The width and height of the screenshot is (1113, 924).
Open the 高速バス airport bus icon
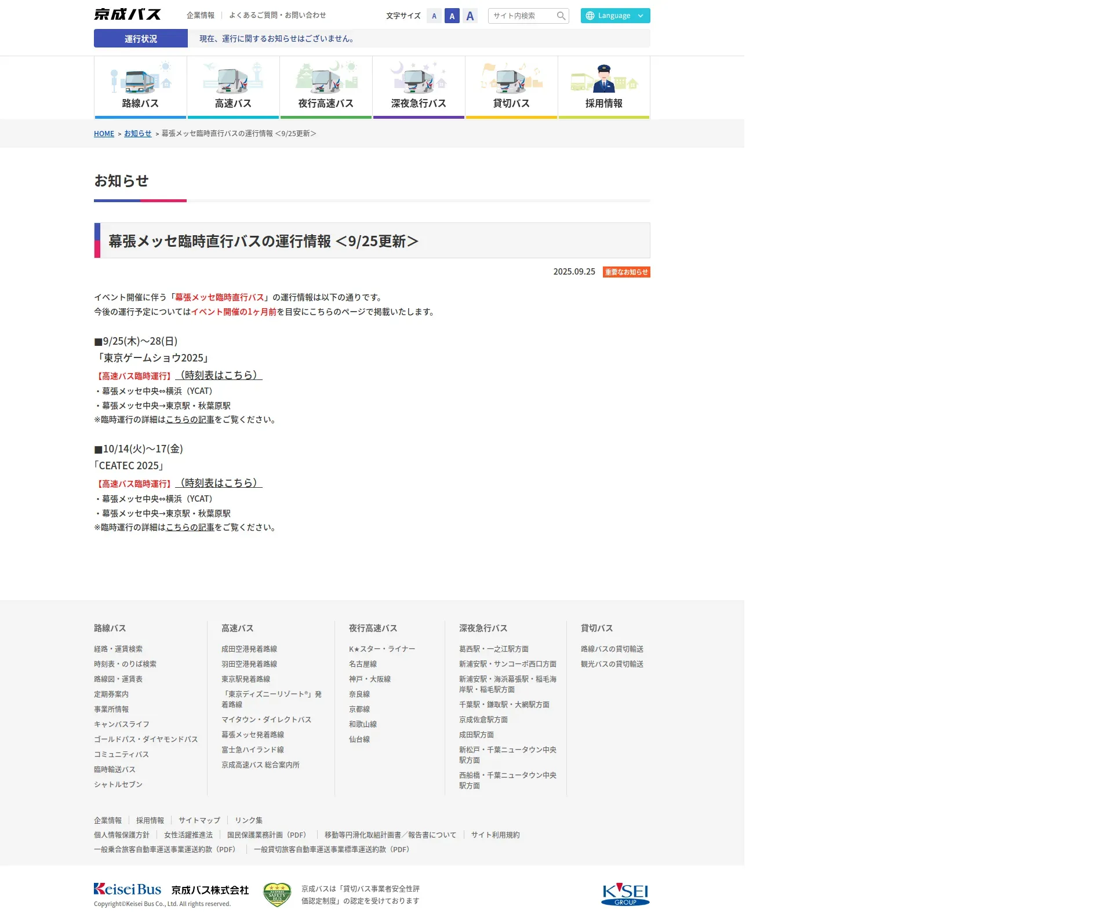coord(233,81)
